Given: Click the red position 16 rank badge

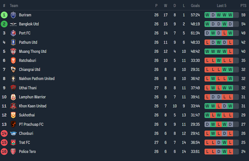Looking at the screenshot, I should [4, 152].
